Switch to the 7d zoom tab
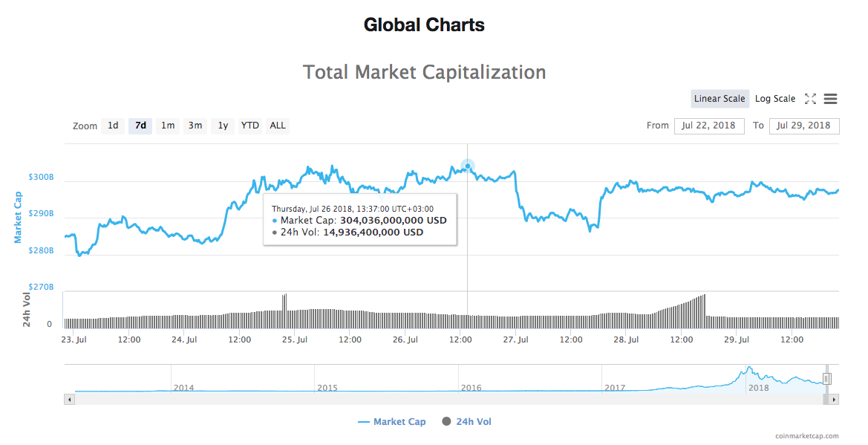 tap(140, 126)
